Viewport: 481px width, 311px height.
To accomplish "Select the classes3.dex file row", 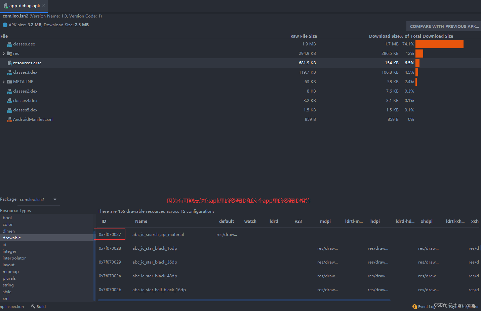I will (240, 72).
